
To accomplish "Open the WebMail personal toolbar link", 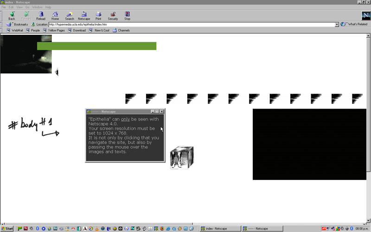I will point(17,30).
